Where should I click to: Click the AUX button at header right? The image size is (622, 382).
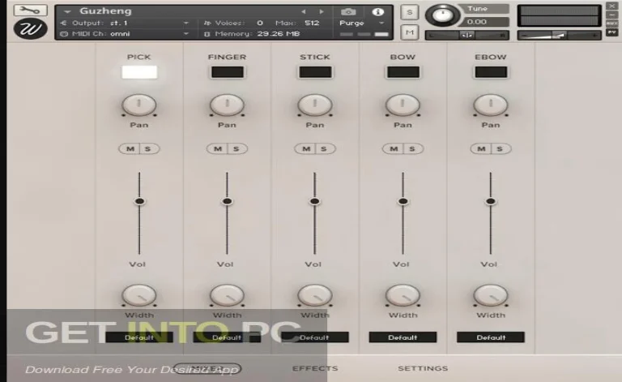tap(611, 23)
